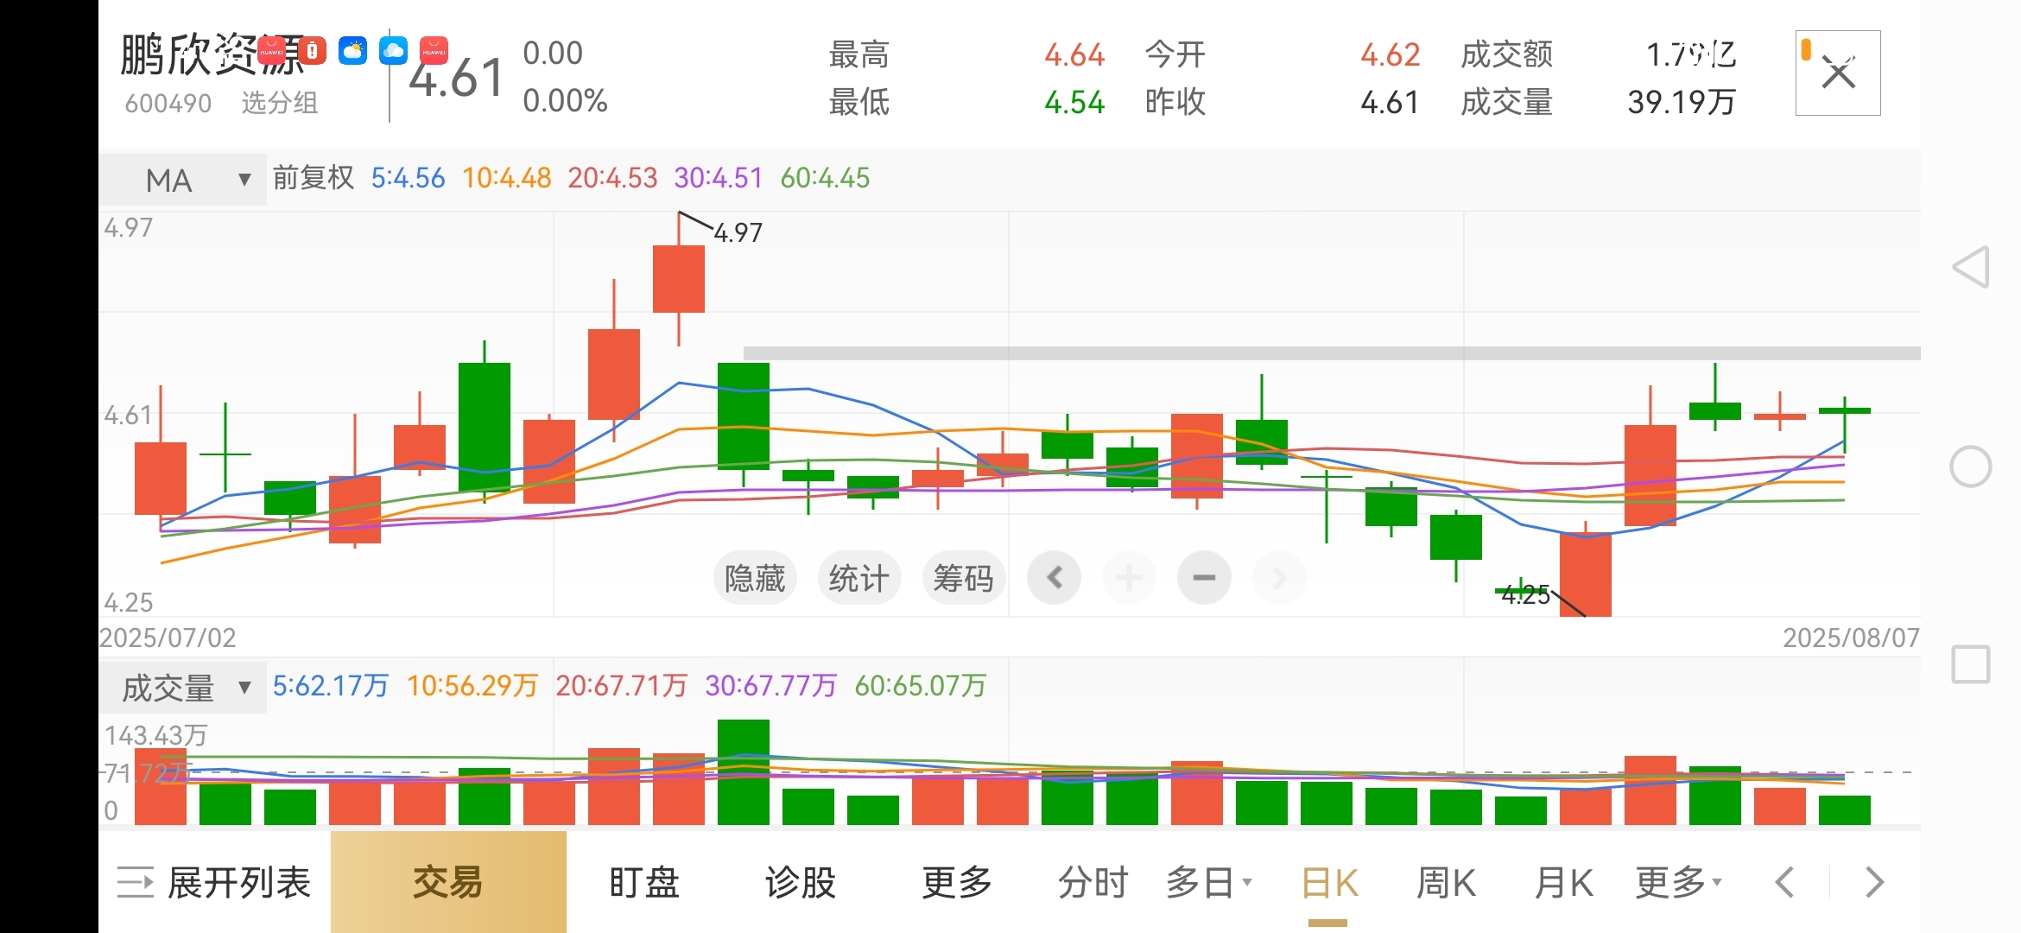Tap the MA10 value 10:4.48
The width and height of the screenshot is (2021, 933).
(x=507, y=178)
